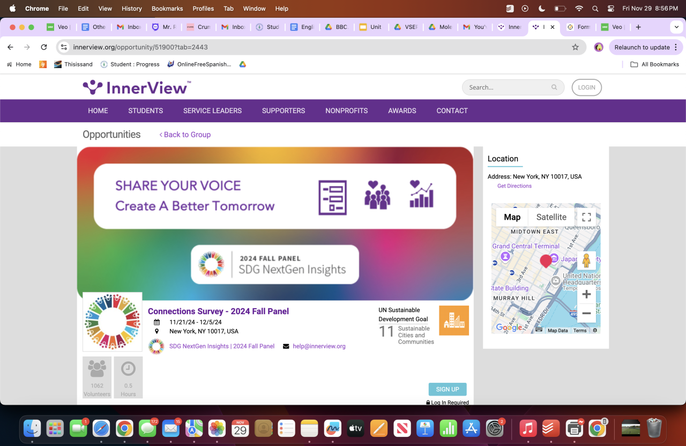Go to NONPROFITS in the navigation
This screenshot has width=686, height=446.
347,111
